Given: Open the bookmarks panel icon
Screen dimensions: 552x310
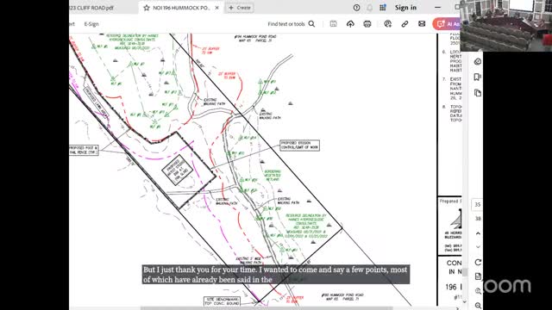Looking at the screenshot, I should [x=477, y=77].
